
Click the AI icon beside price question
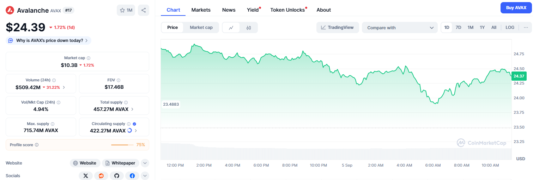point(11,41)
